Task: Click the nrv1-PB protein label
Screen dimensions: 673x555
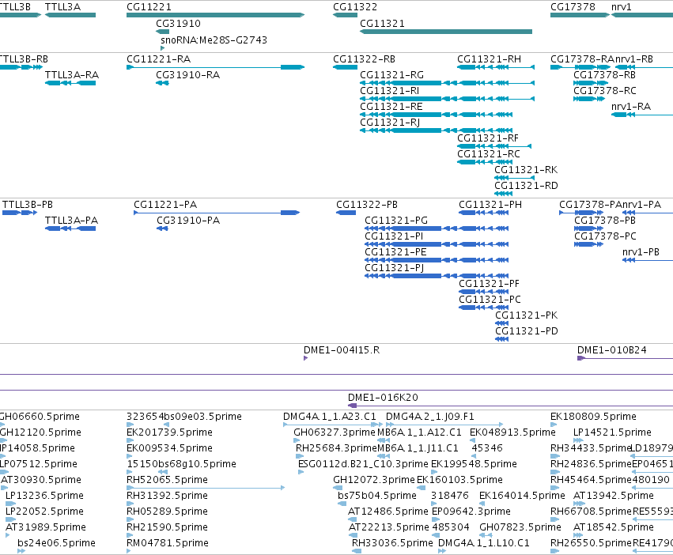Action: [x=641, y=252]
